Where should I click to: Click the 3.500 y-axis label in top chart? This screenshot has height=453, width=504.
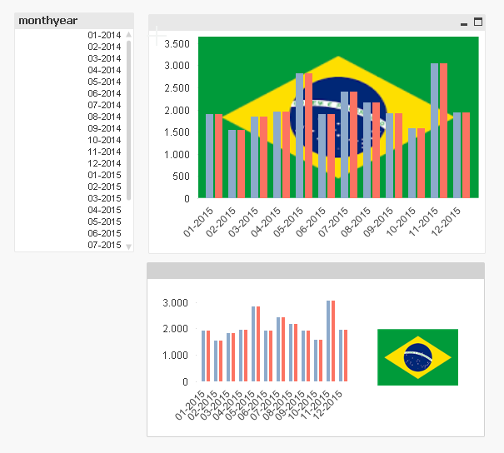177,44
